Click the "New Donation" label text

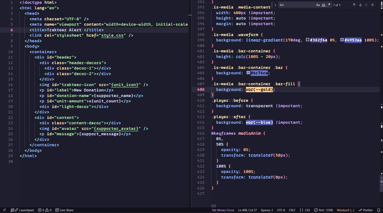pyautogui.click(x=89, y=90)
